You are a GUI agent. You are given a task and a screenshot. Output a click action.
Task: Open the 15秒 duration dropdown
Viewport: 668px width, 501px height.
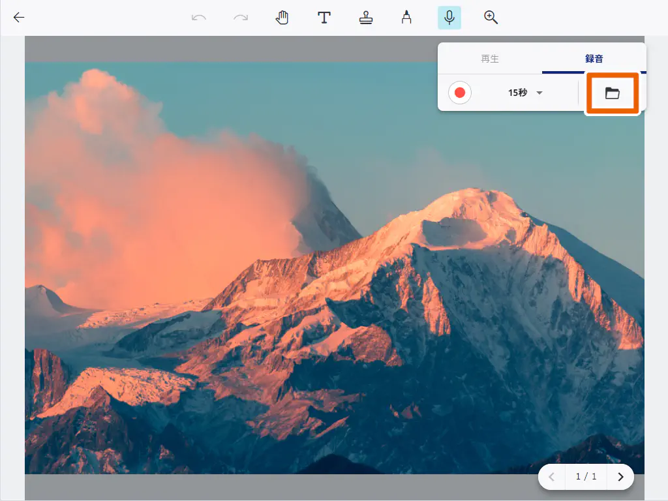coord(518,93)
